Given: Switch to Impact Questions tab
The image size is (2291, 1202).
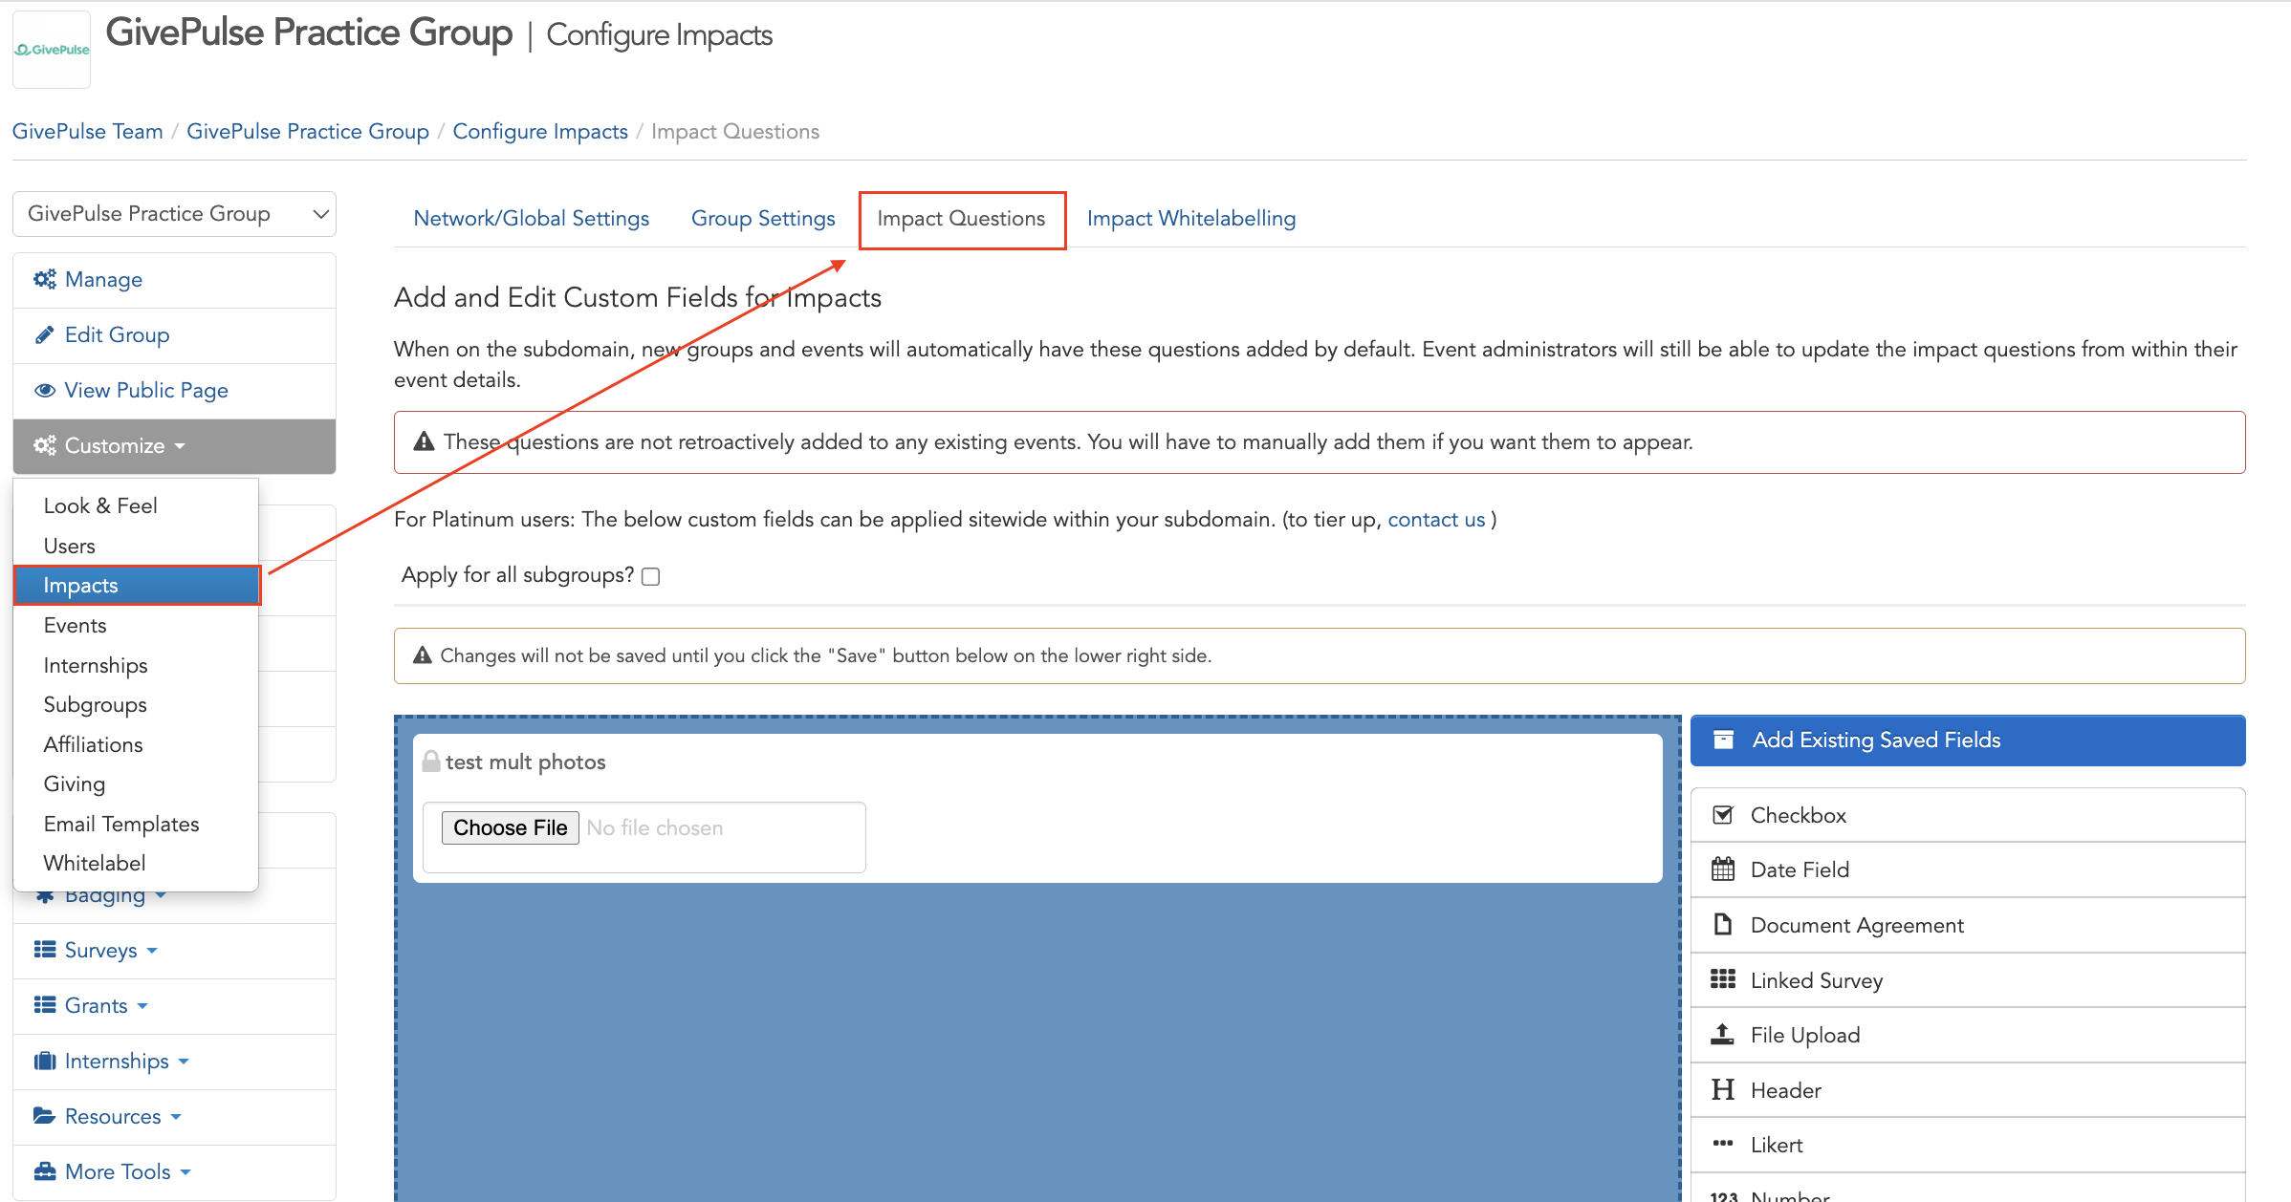Looking at the screenshot, I should point(962,219).
